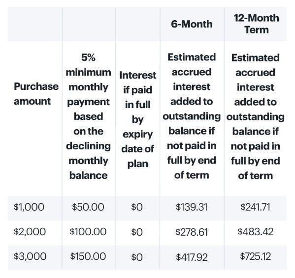This screenshot has width=295, height=278.
Task: Click the $139.31 six-month interest value
Action: click(192, 207)
